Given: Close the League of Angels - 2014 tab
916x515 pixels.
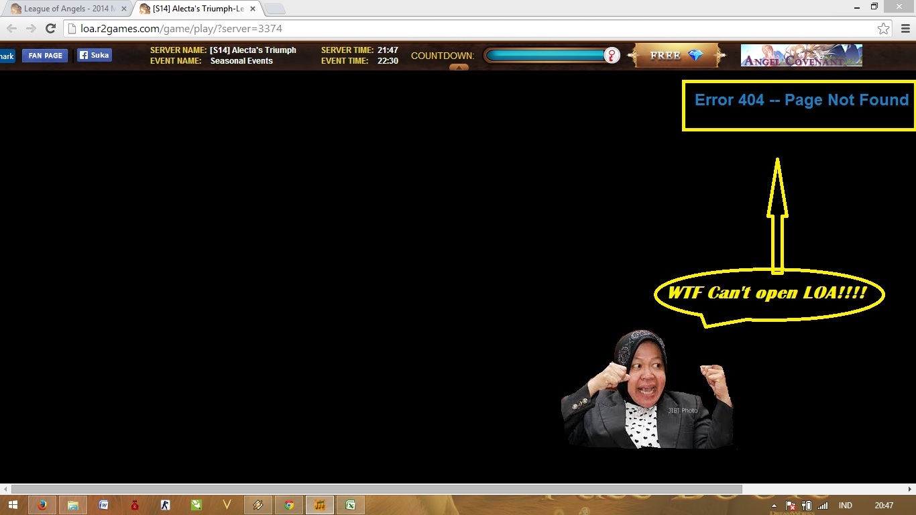Looking at the screenshot, I should [x=123, y=9].
